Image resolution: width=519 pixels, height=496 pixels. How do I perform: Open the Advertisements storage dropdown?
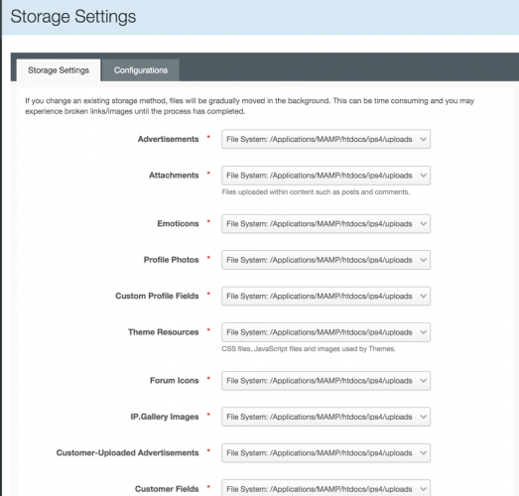coord(326,139)
